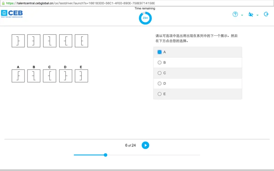Image resolution: width=274 pixels, height=171 pixels.
Task: Click answer figure E thumbnail
Action: (x=82, y=76)
